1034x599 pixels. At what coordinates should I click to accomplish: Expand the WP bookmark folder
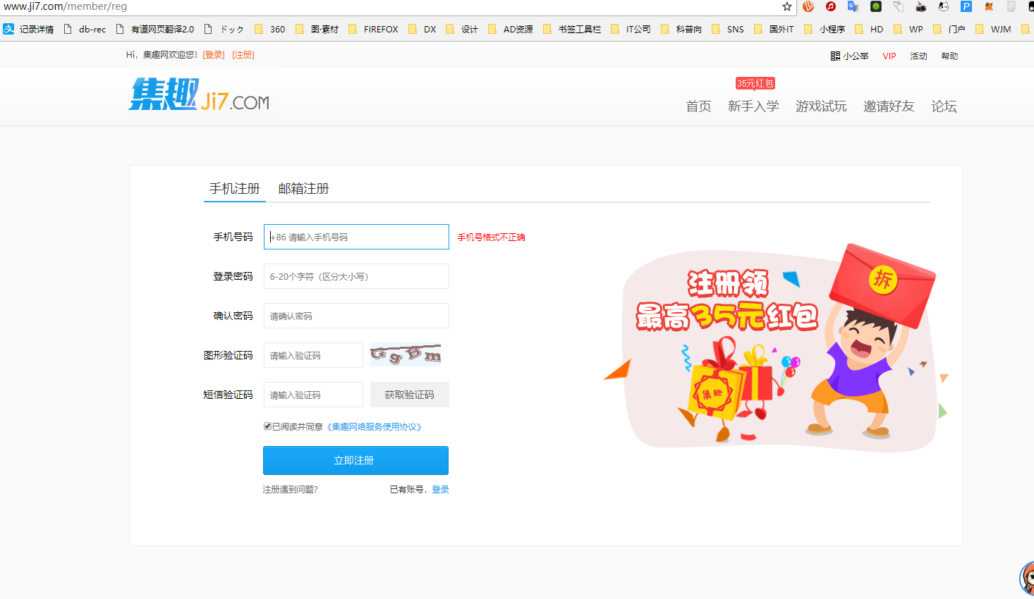[908, 29]
